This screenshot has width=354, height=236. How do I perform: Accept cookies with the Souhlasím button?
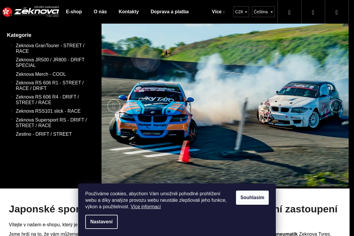pyautogui.click(x=252, y=198)
